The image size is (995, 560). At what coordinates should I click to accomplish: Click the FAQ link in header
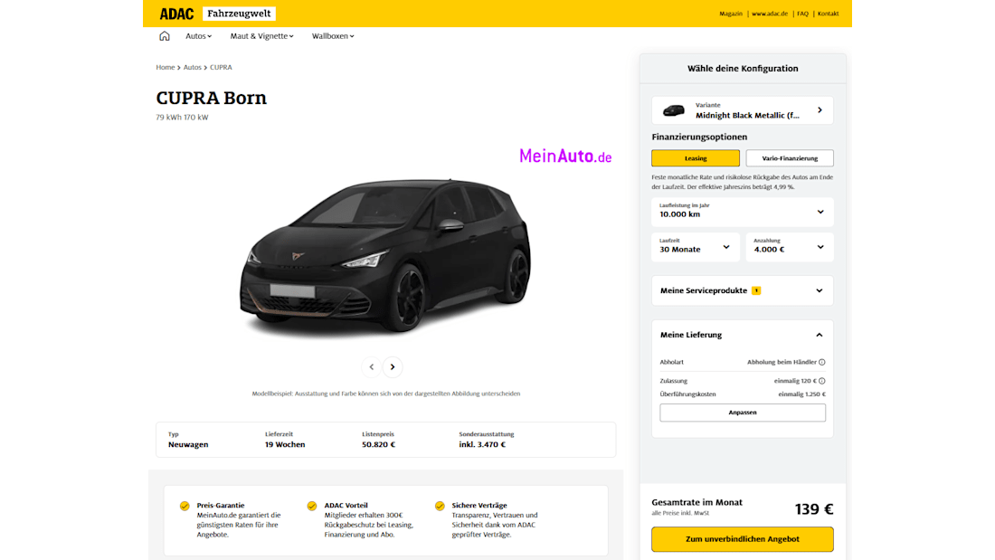802,14
